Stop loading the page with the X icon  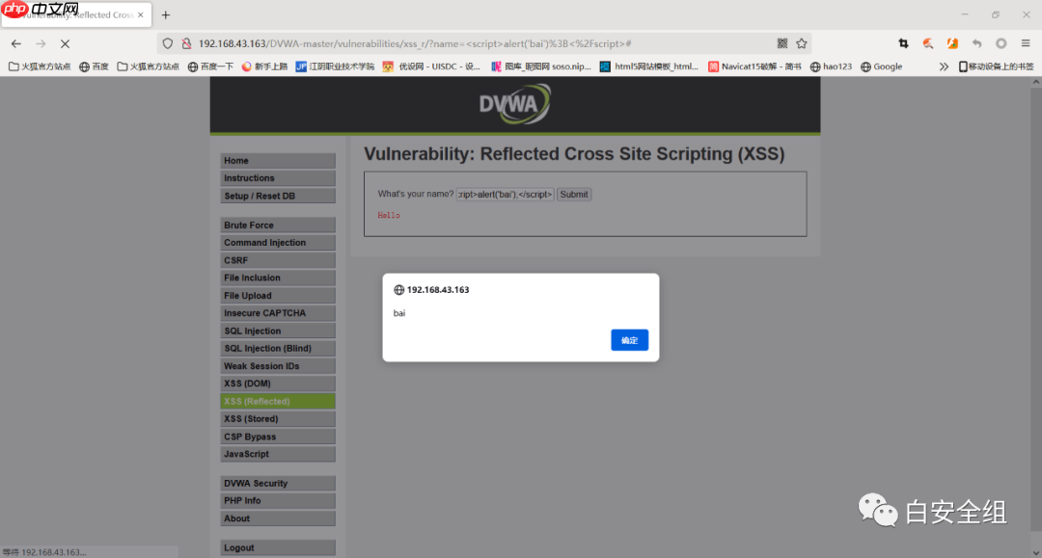tap(66, 43)
